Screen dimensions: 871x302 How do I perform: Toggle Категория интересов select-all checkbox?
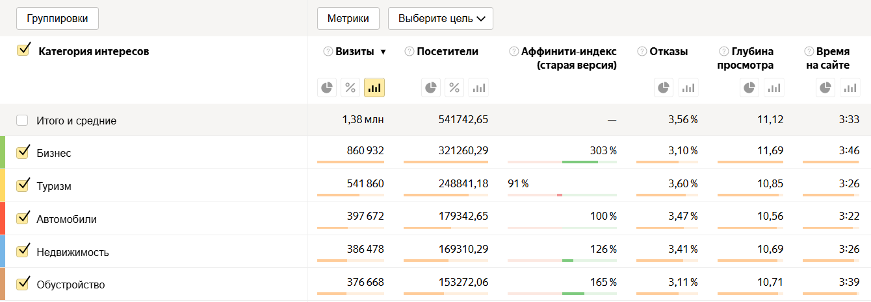(x=23, y=51)
